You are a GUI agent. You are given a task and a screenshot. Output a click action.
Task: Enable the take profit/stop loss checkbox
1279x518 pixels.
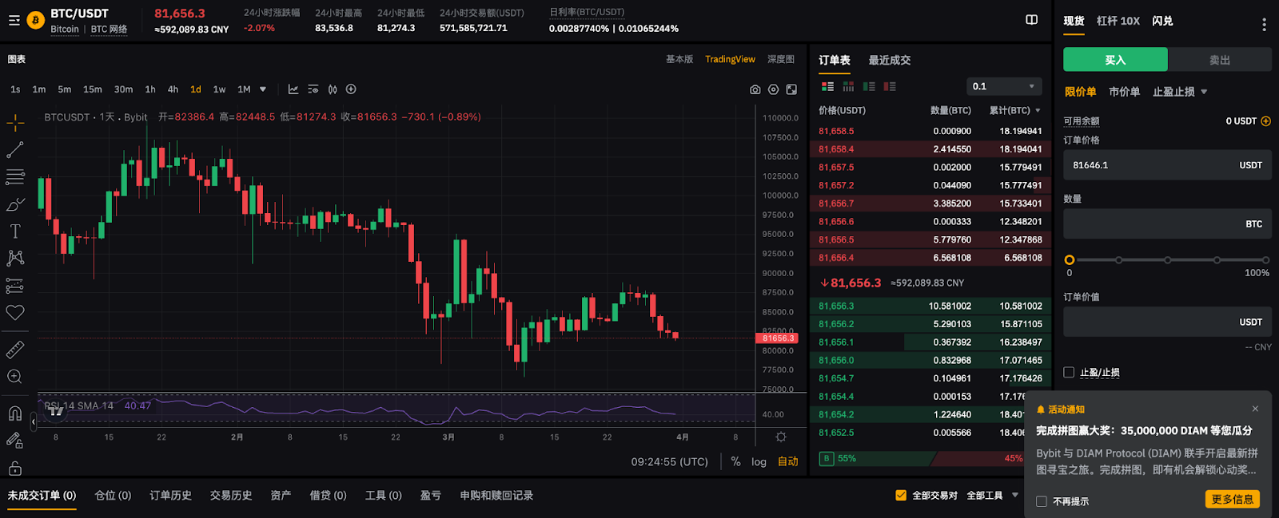pyautogui.click(x=1069, y=372)
